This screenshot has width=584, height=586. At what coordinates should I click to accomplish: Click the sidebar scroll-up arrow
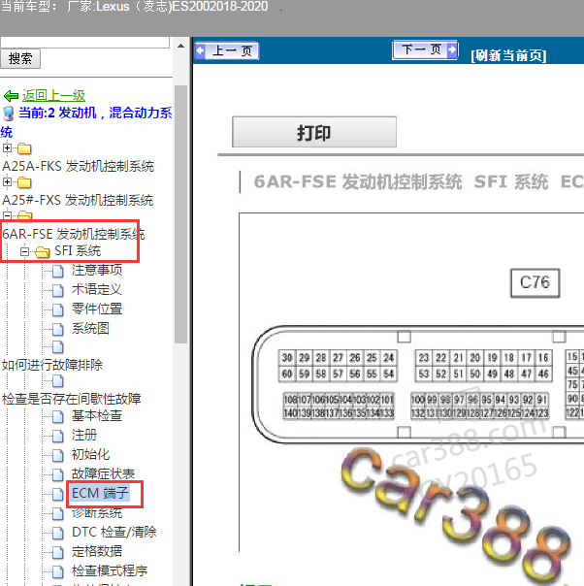(180, 46)
